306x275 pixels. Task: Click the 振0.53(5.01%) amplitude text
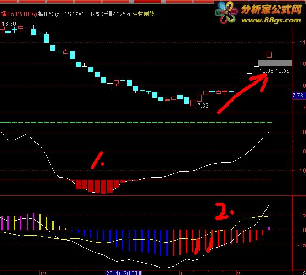point(56,14)
